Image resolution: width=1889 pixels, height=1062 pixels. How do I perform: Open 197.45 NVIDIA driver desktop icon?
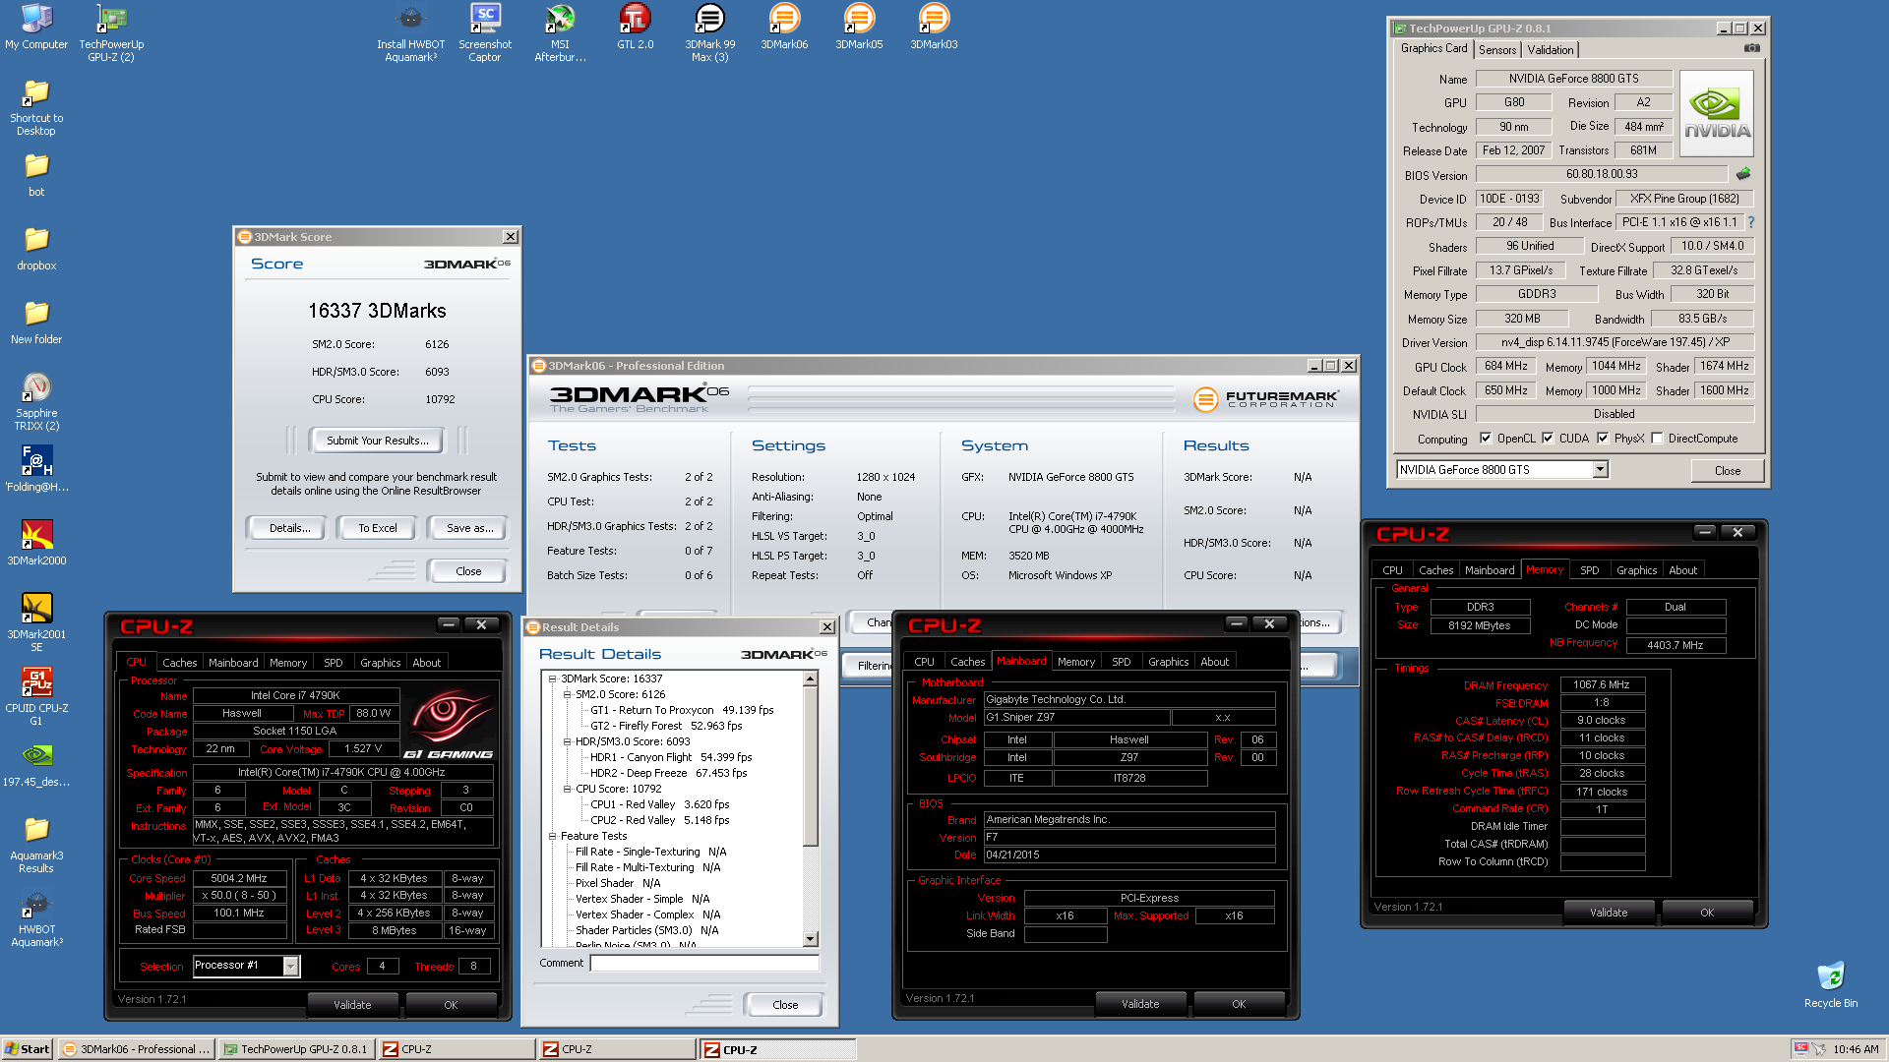coord(36,764)
